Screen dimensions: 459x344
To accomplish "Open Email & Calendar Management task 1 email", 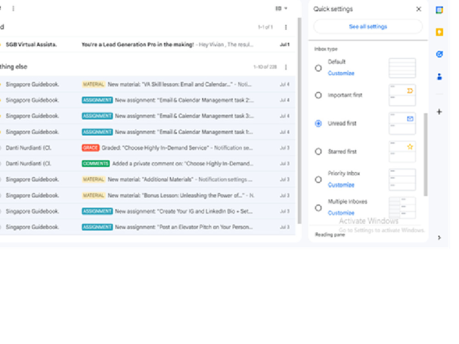I will point(146,132).
